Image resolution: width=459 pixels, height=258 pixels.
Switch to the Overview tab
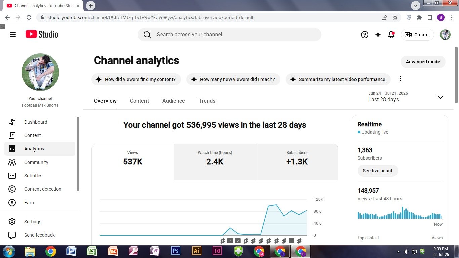pos(105,101)
